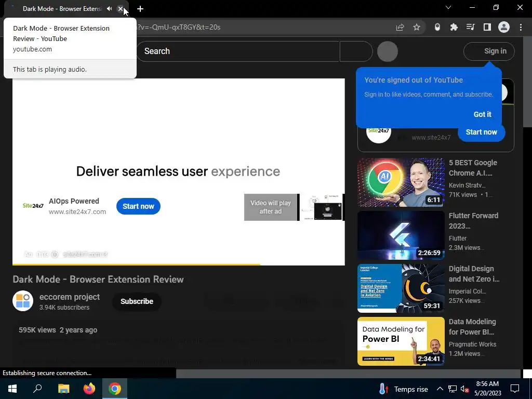Screen dimensions: 532x399
Task: Click sidebar ad Start now button
Action: (x=481, y=132)
